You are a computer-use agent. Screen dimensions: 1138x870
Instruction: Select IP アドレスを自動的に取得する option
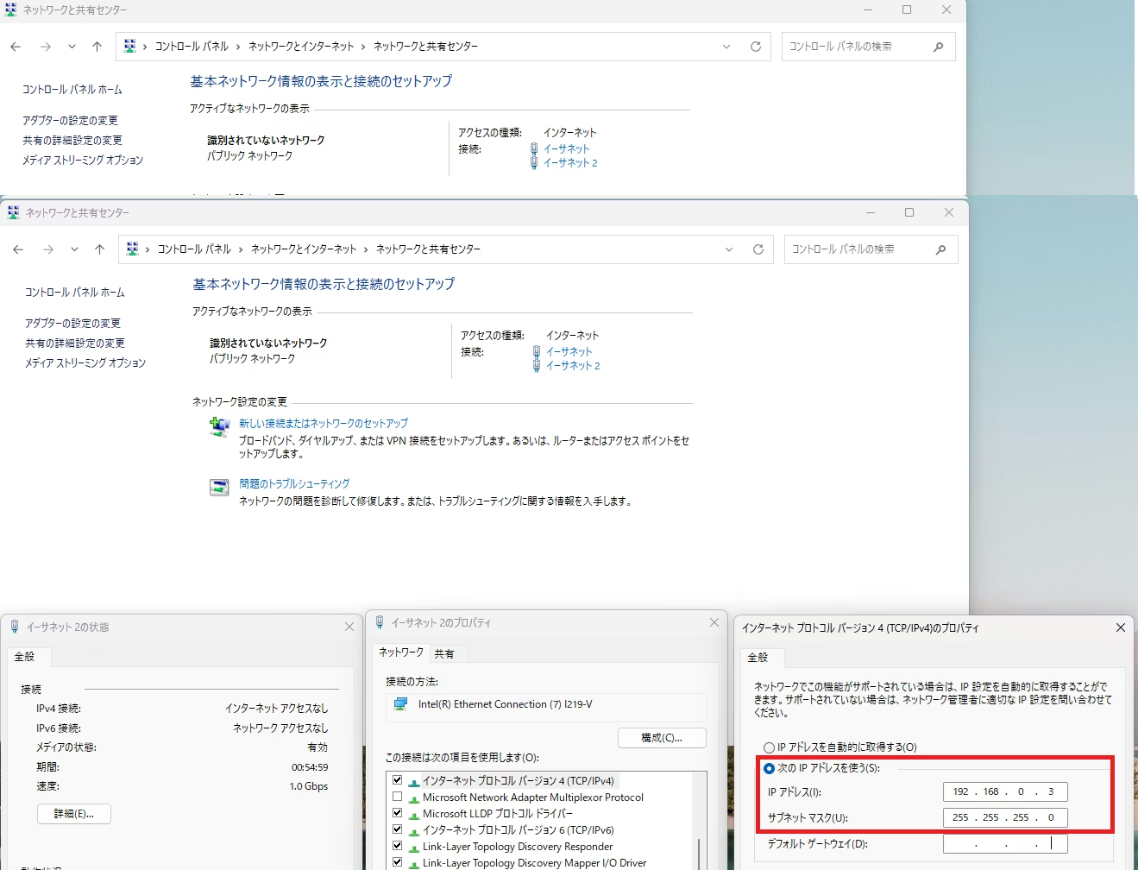(768, 747)
